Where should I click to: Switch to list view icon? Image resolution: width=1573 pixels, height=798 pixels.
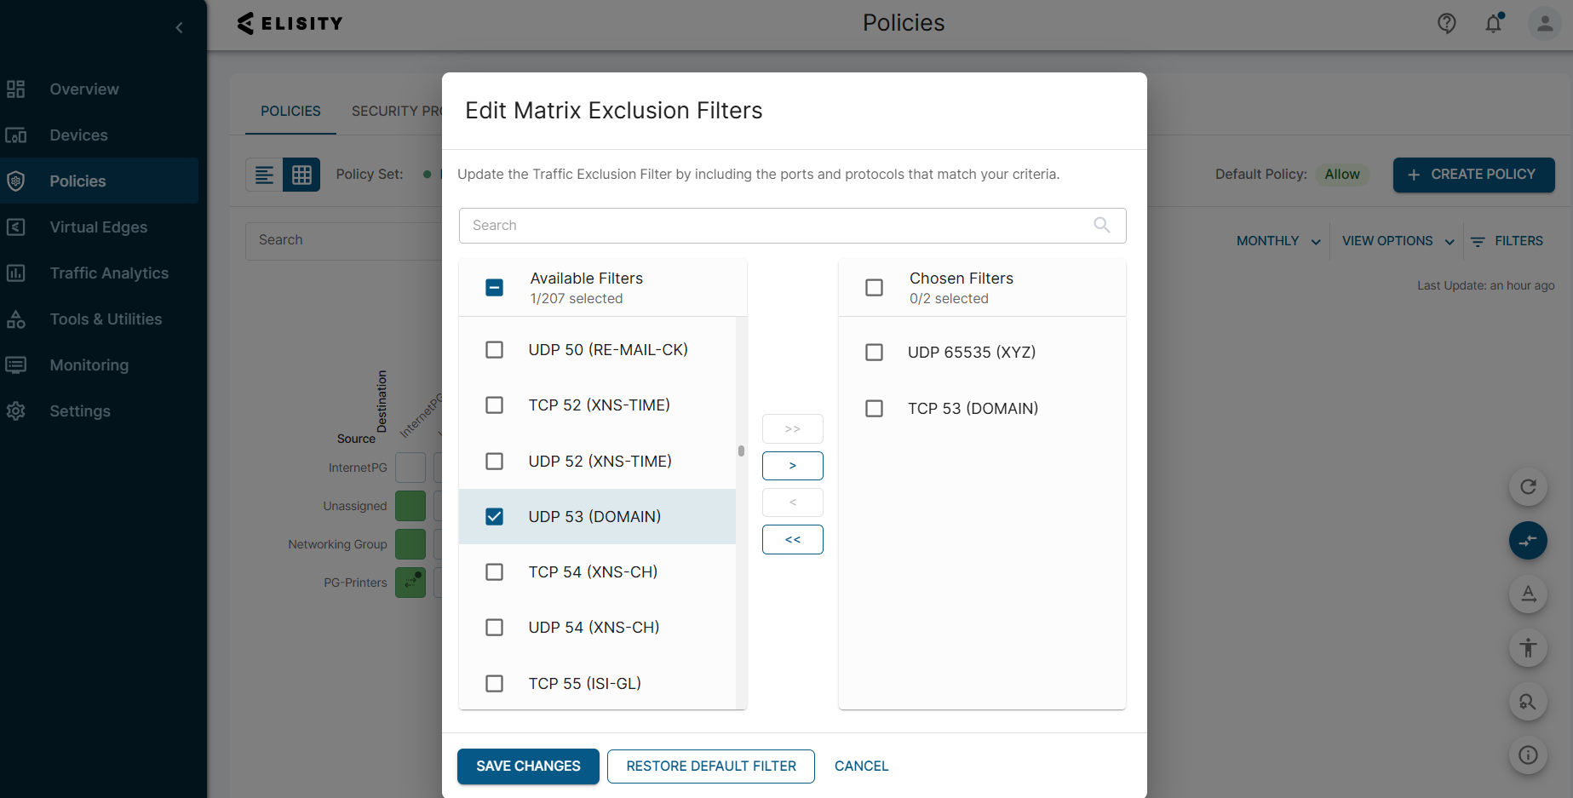(x=264, y=175)
